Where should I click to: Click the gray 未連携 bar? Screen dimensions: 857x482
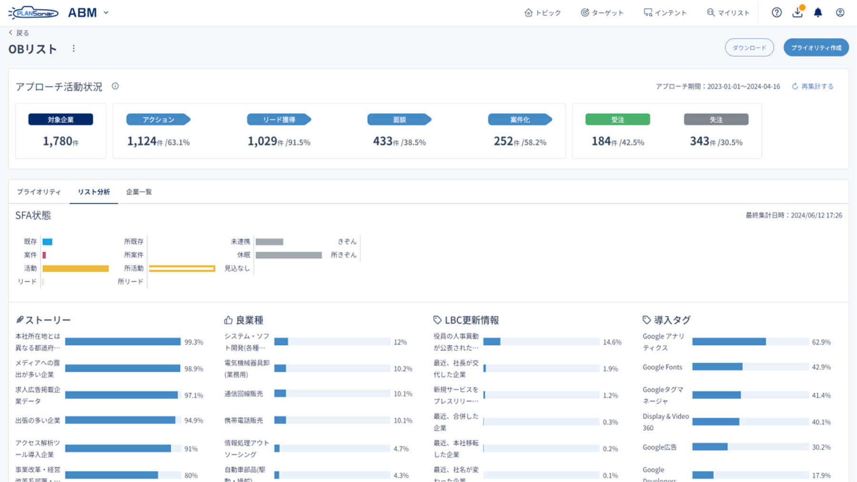pos(269,242)
